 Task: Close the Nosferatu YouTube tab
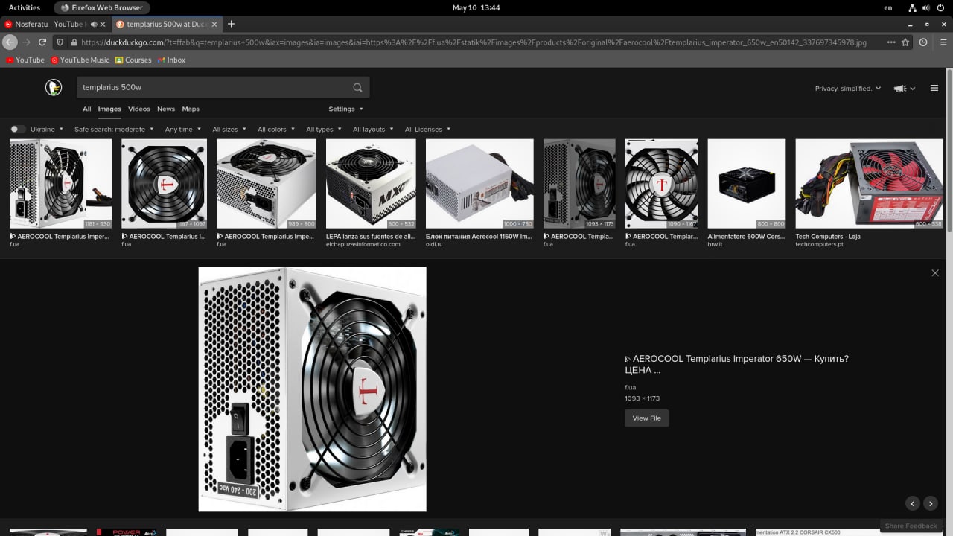(103, 25)
